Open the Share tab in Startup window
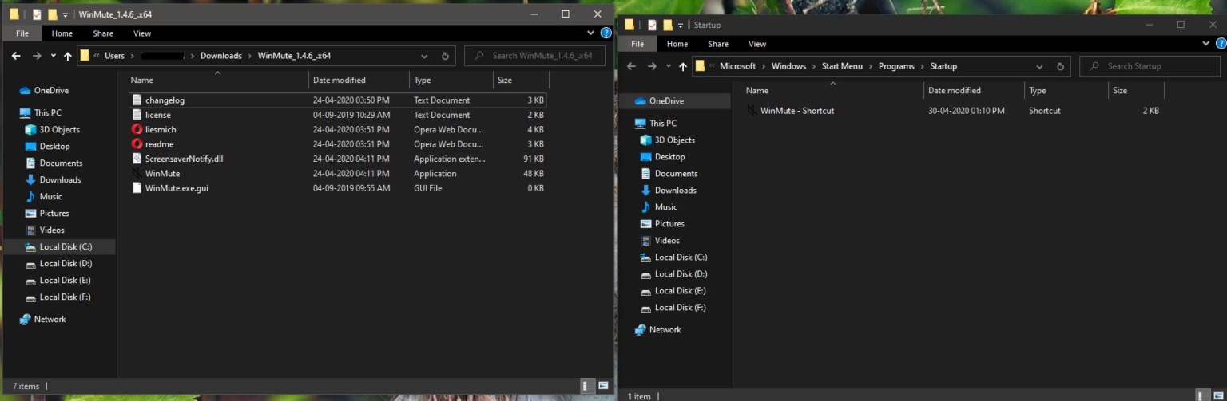Image resolution: width=1227 pixels, height=401 pixels. (718, 44)
